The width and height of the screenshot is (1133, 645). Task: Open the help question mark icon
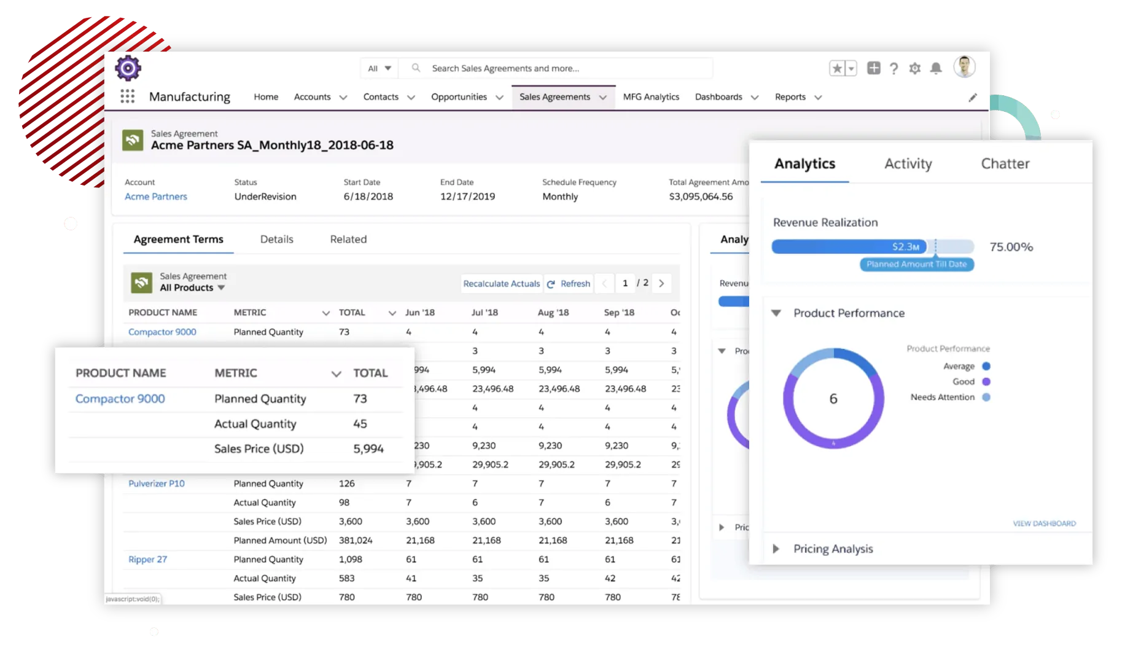click(x=894, y=68)
